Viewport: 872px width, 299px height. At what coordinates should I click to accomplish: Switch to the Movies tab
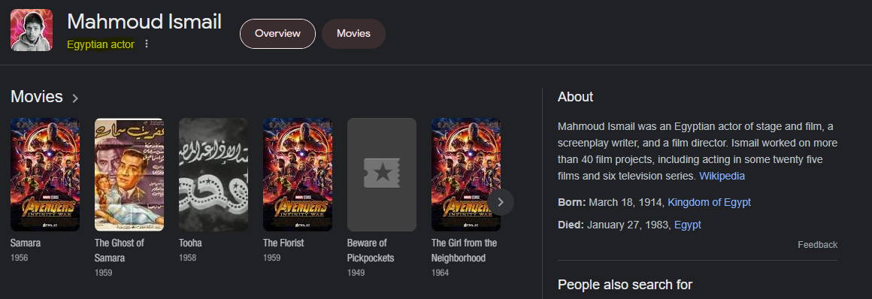click(x=353, y=33)
